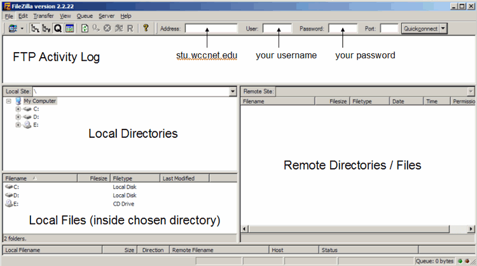Click the Password input field
This screenshot has height=266, width=477.
click(x=343, y=29)
